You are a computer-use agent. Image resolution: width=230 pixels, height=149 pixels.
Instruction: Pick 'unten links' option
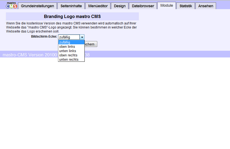71,51
